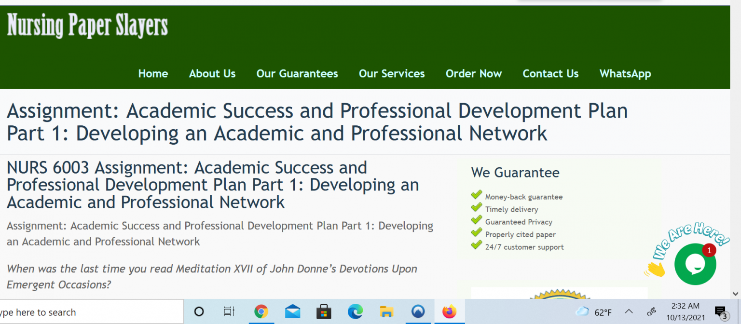Open File Explorer from the taskbar
Screen dimensions: 741x324
pos(386,311)
